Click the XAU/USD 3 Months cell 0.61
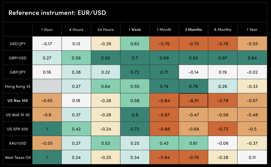 [193, 143]
